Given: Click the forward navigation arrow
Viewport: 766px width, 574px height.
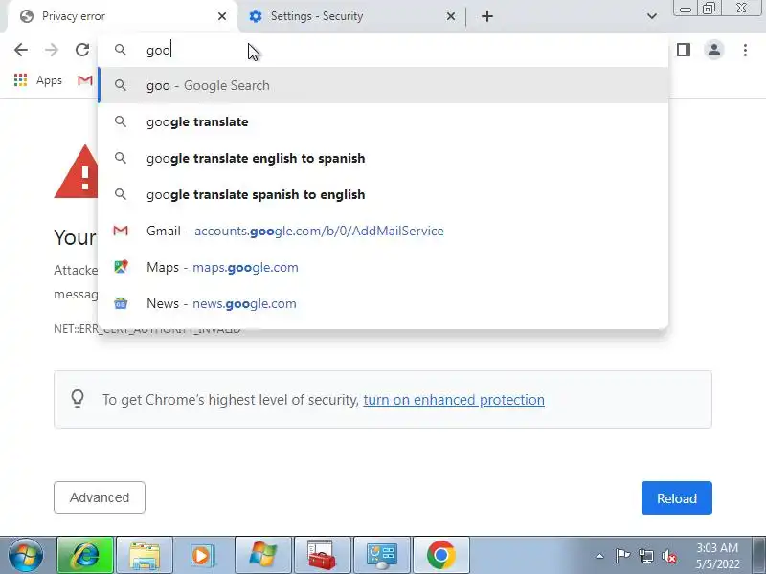Looking at the screenshot, I should click(x=52, y=50).
